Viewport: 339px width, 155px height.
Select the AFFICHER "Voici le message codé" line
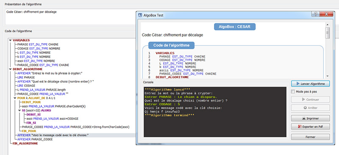pos(53,135)
